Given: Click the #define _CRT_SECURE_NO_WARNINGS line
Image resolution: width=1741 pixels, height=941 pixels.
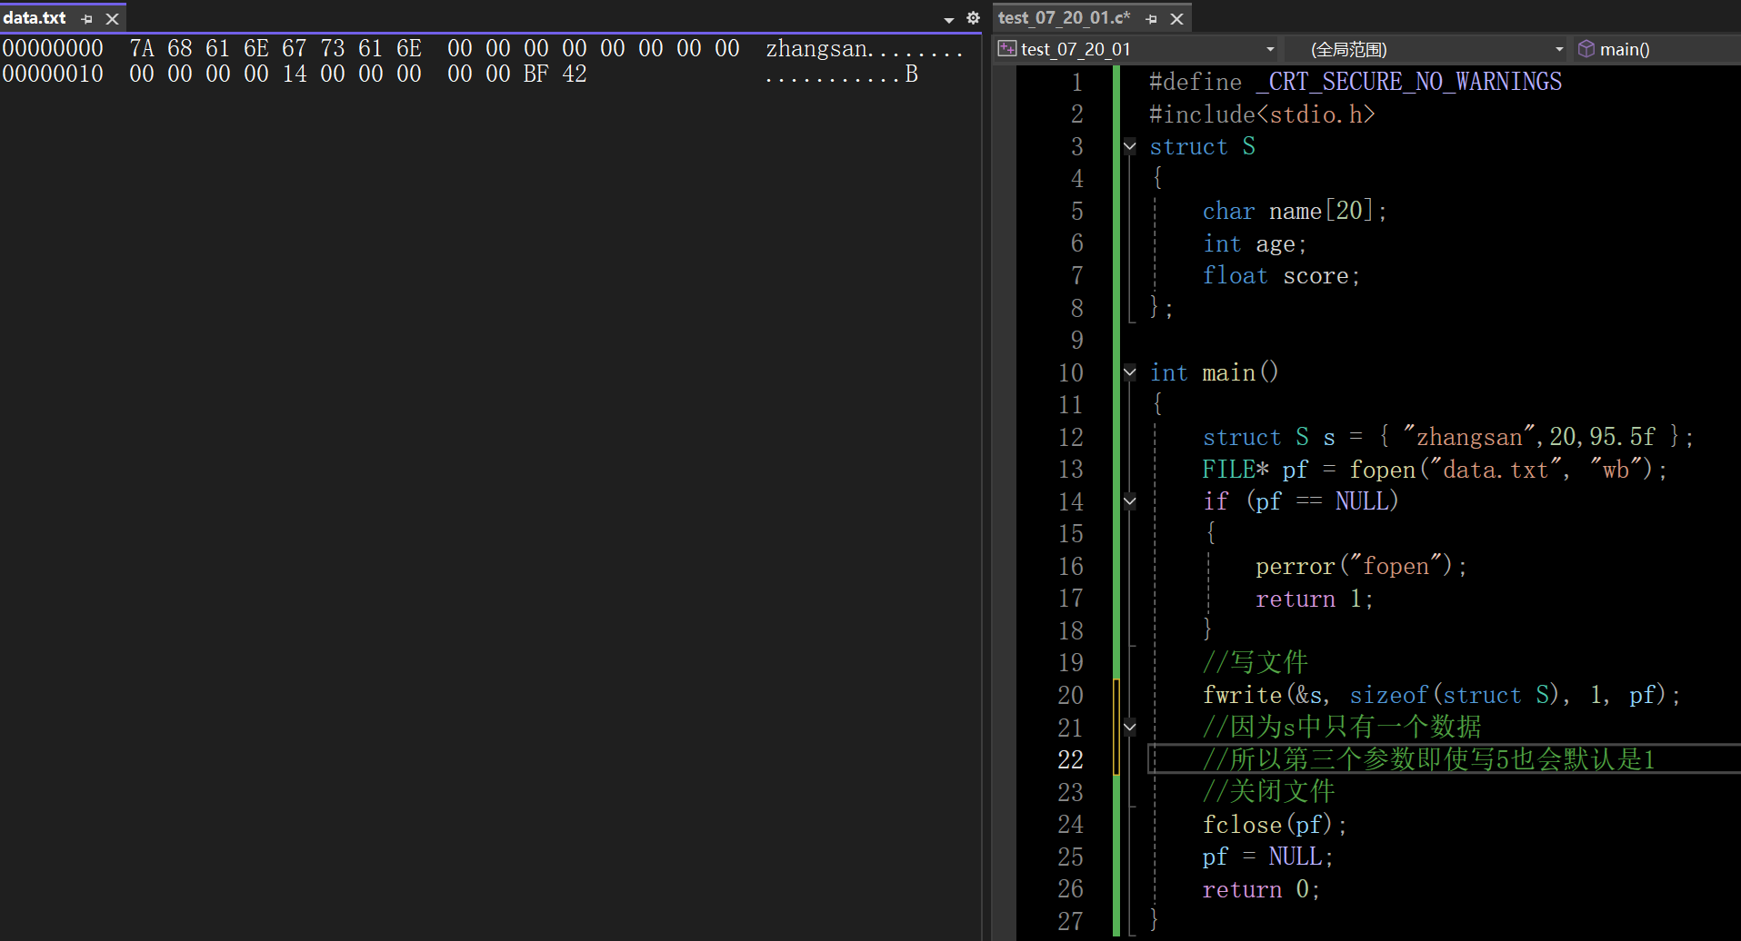Looking at the screenshot, I should pos(1356,83).
